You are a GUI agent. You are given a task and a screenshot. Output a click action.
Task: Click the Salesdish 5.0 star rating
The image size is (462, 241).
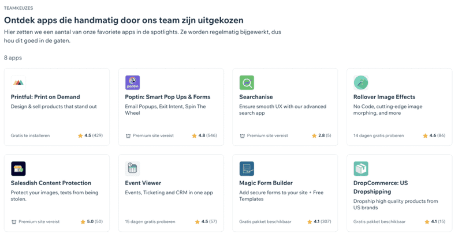pos(90,221)
